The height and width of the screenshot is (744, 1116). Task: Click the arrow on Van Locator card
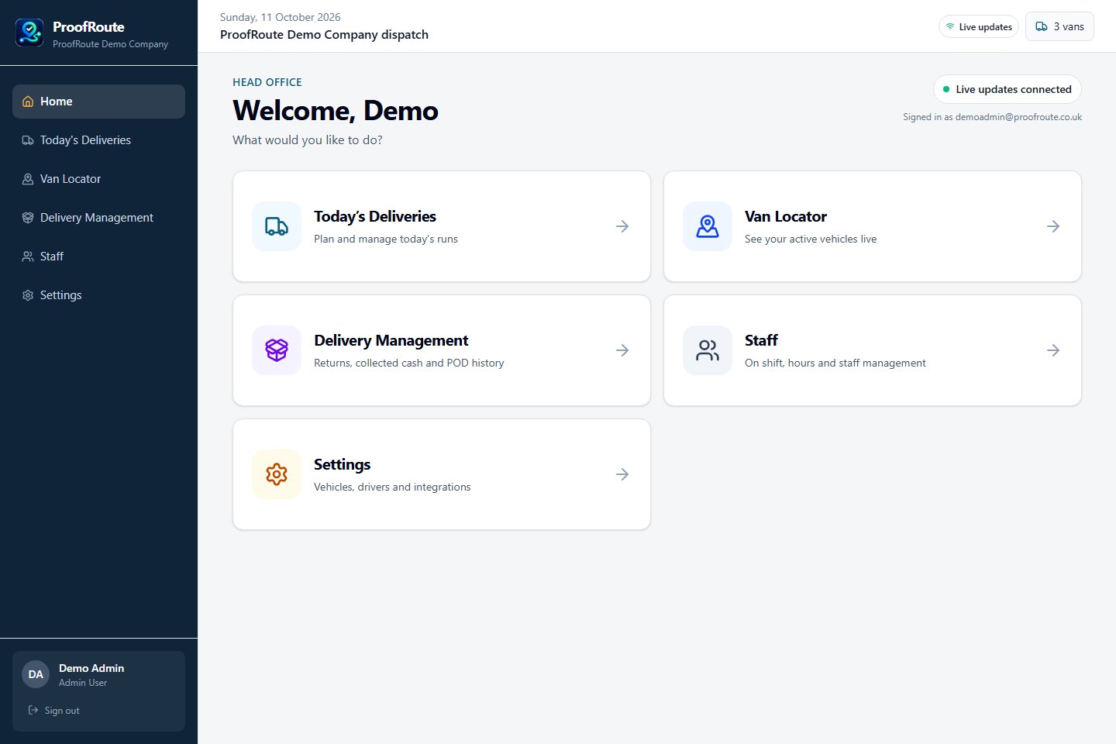coord(1053,226)
